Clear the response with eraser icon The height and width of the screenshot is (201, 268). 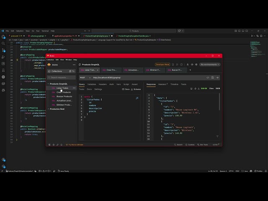pyautogui.click(x=195, y=88)
